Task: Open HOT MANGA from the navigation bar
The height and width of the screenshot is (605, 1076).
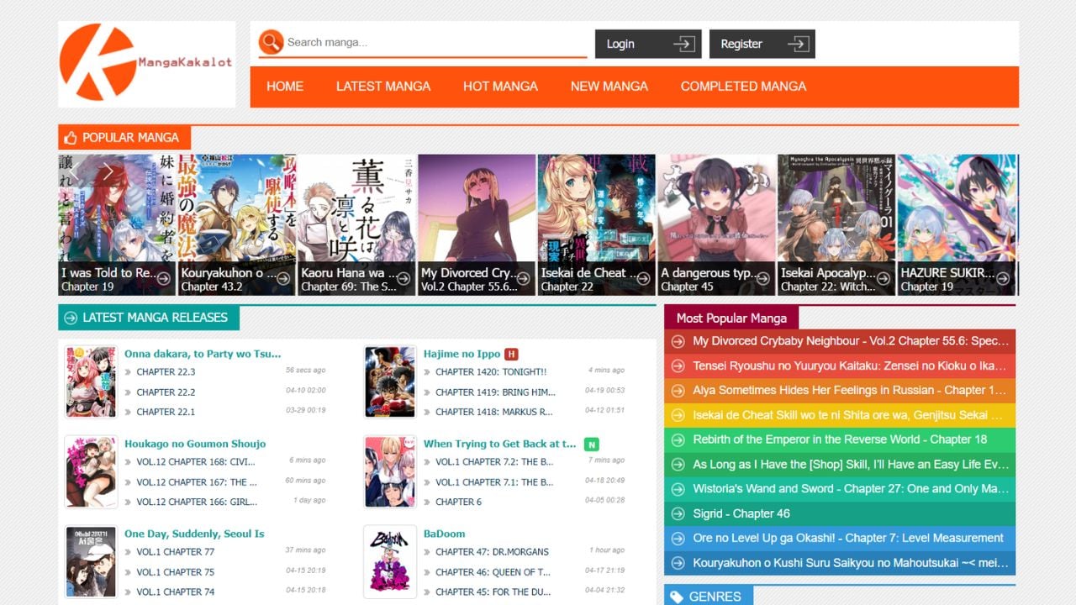Action: click(x=500, y=86)
